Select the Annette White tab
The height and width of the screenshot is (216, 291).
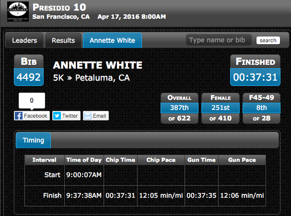(x=112, y=40)
